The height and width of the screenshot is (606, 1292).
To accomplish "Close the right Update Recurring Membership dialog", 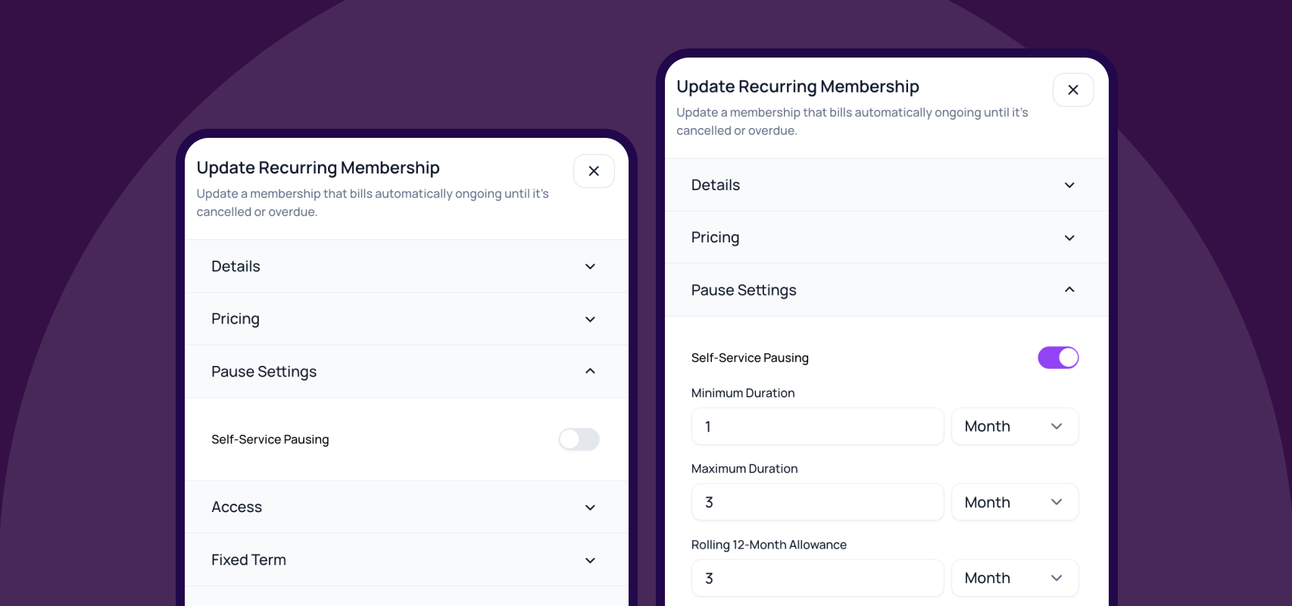I will coord(1073,90).
